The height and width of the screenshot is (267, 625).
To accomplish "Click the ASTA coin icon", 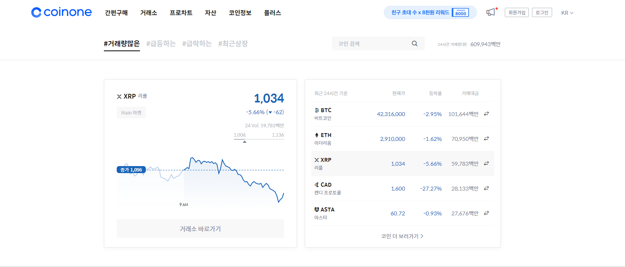I will [x=317, y=209].
